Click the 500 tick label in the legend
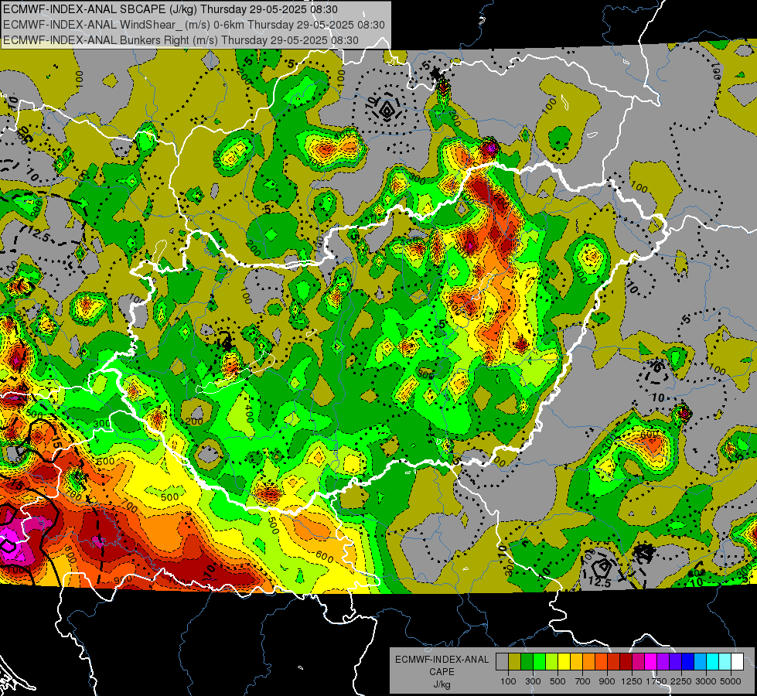Screen dimensions: 757x696 pos(558,681)
